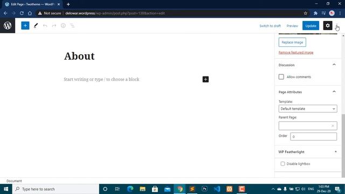Image resolution: width=345 pixels, height=194 pixels.
Task: Click Replace Image button
Action: coord(292,42)
